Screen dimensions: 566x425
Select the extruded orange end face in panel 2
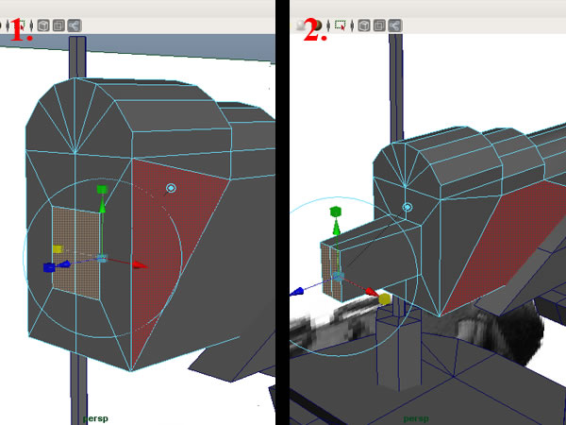tap(331, 273)
